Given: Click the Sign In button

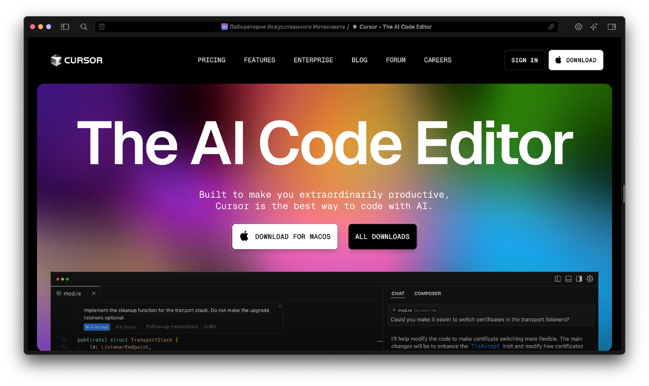Looking at the screenshot, I should [x=525, y=60].
